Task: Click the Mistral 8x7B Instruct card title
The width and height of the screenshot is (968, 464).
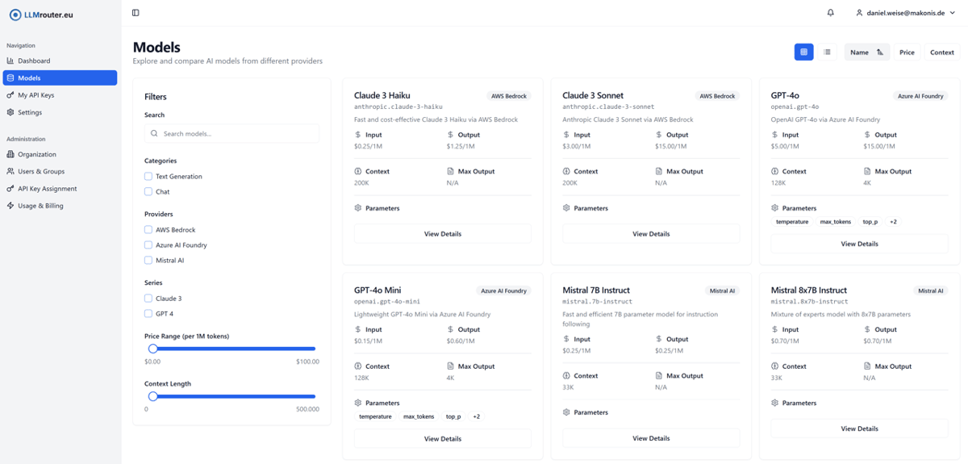Action: tap(809, 291)
